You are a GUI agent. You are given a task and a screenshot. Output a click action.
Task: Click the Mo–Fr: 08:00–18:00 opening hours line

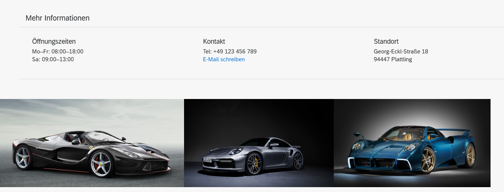click(x=58, y=52)
